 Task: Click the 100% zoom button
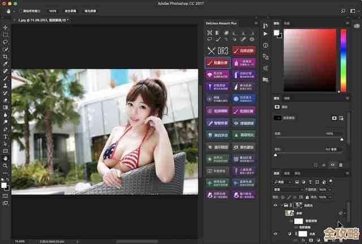53,11
